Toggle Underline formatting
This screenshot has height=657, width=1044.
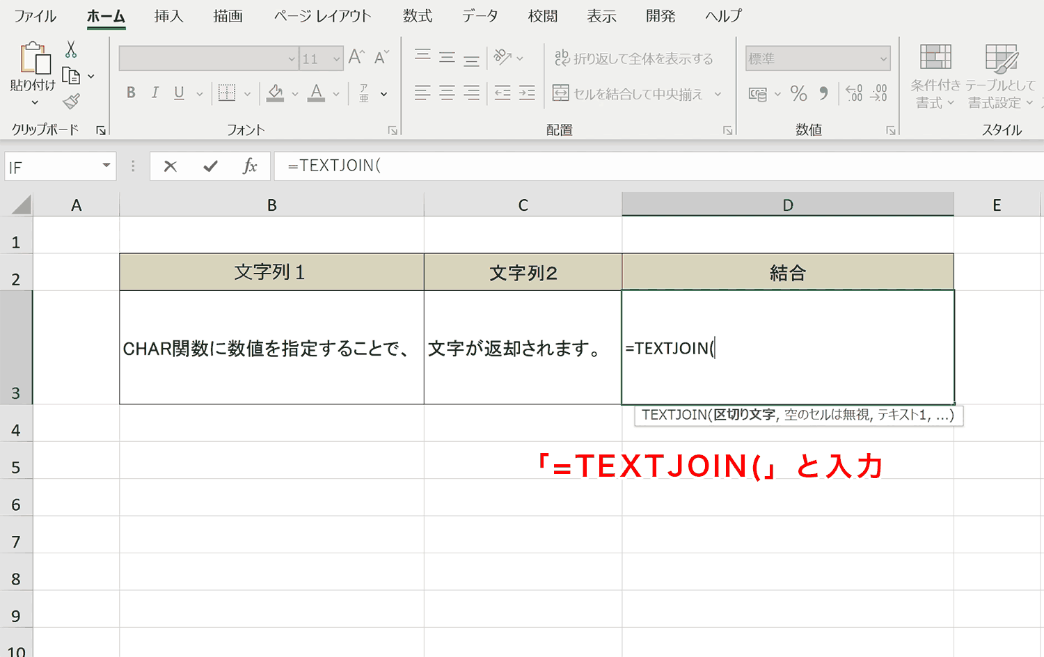pos(179,93)
